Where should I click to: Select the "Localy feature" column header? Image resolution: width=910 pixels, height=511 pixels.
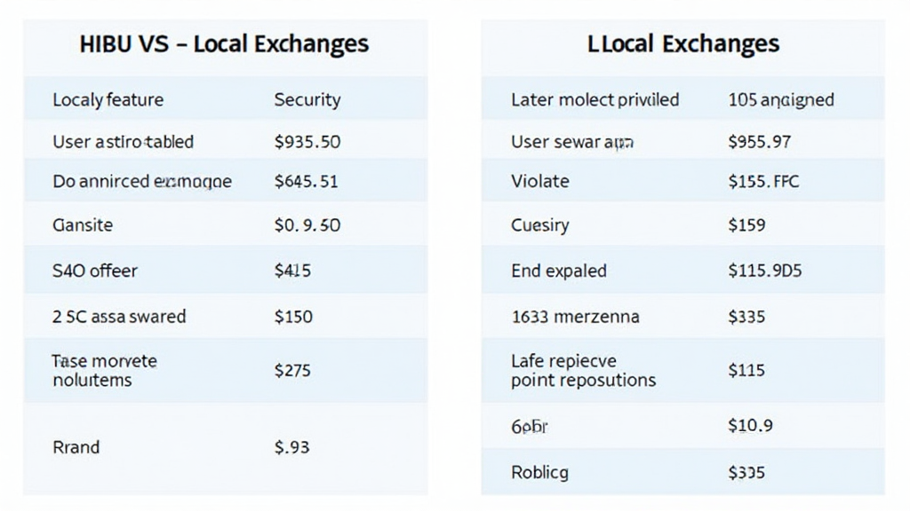pos(108,99)
